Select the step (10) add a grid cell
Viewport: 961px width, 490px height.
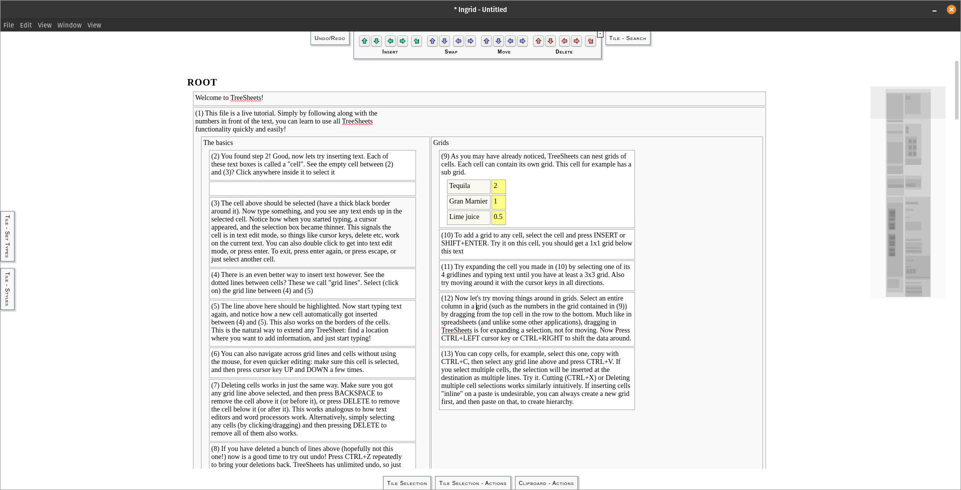click(x=536, y=243)
